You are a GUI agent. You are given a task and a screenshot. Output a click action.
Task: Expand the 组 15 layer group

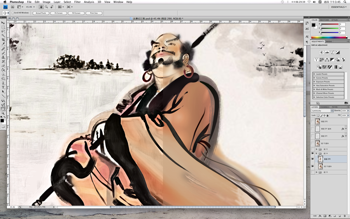317,149
